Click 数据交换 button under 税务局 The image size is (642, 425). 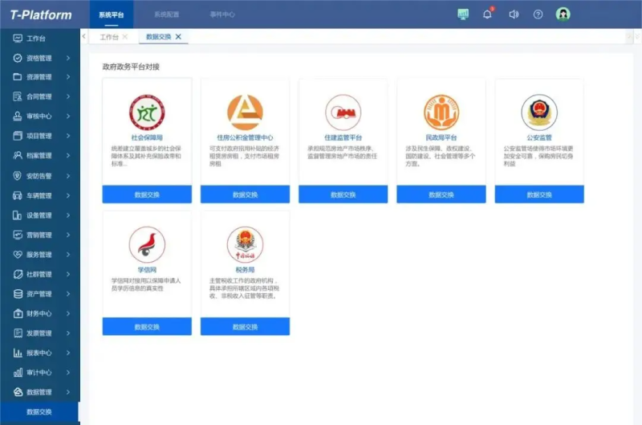245,327
